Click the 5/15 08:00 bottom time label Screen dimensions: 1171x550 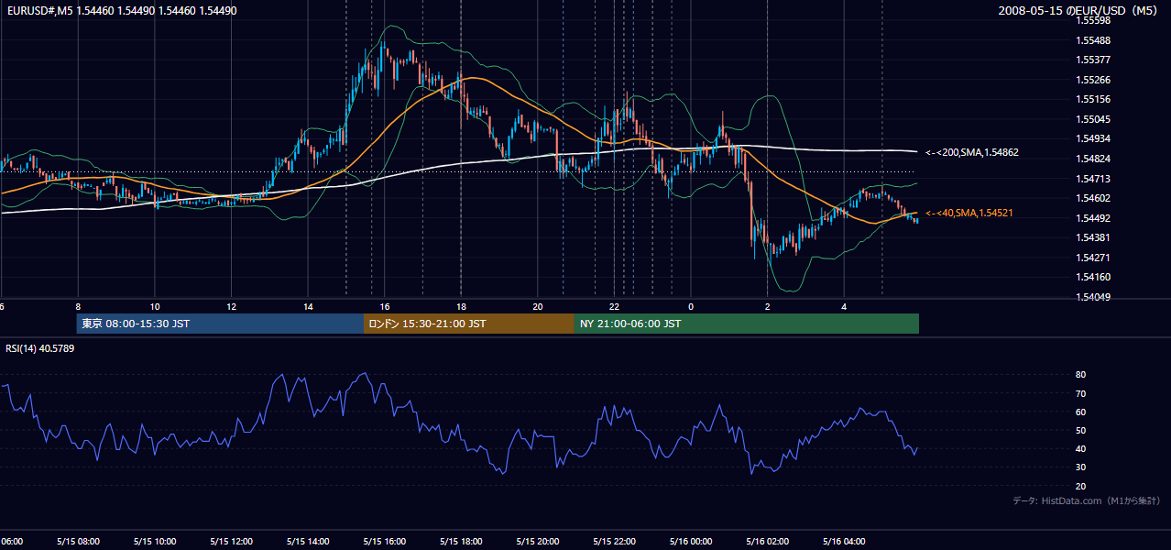click(x=77, y=542)
